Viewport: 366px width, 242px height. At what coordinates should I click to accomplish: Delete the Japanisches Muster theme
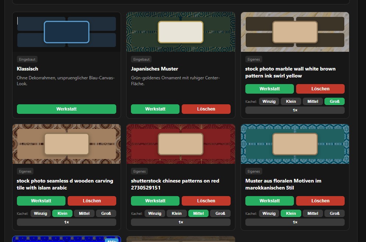(206, 109)
